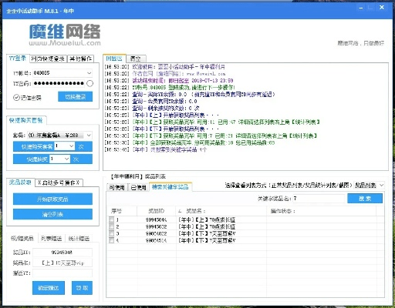Screen dimensions: 395x308
Task: Click the 18:53:22 log line with YY账号:848085
Action: (x=170, y=87)
